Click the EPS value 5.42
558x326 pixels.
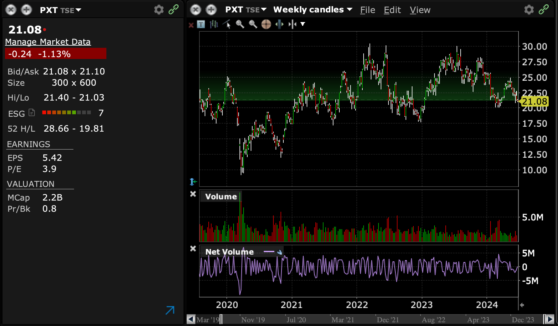pyautogui.click(x=52, y=158)
